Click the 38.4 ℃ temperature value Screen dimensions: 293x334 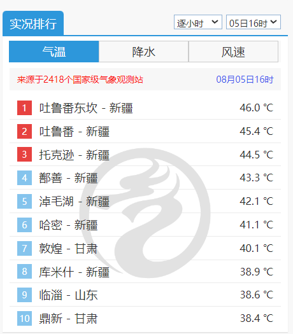pyautogui.click(x=256, y=319)
